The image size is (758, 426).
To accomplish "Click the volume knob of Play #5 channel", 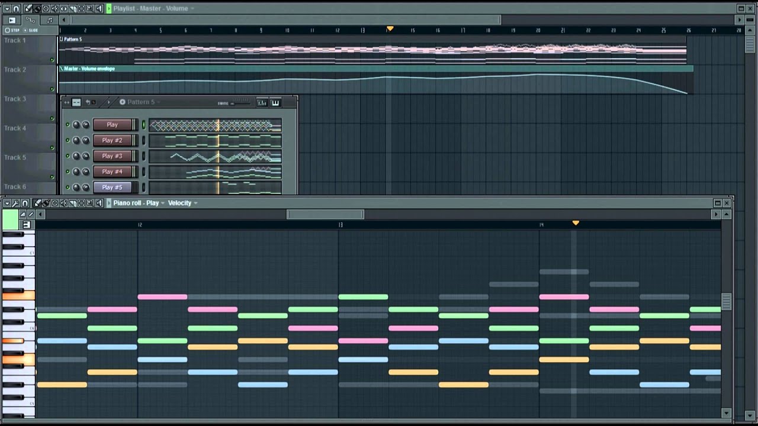I will coord(86,187).
